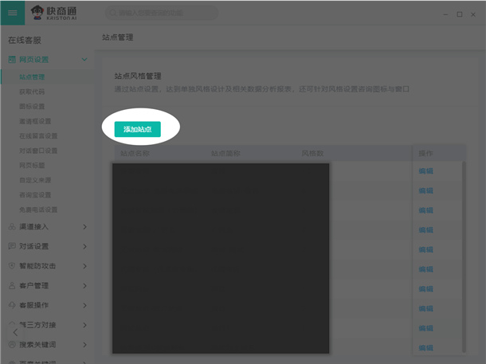Click the search input at top
Screen dimensions: 486x364
point(162,14)
